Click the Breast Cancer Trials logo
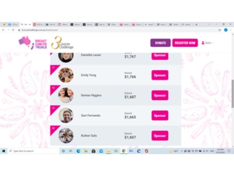 [33, 43]
